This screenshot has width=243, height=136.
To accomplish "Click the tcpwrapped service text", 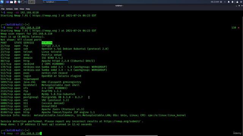I will pyautogui.click(x=31, y=79).
